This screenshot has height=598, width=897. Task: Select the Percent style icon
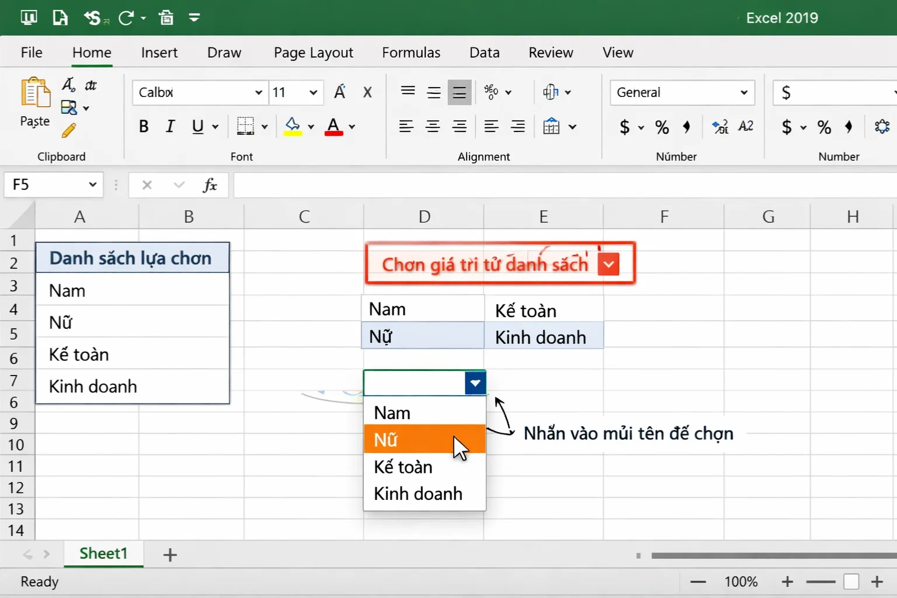tap(661, 127)
